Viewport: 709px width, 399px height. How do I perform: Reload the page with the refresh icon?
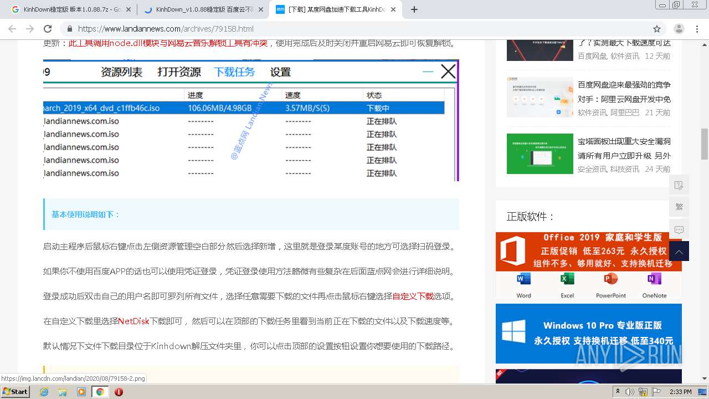coord(48,29)
